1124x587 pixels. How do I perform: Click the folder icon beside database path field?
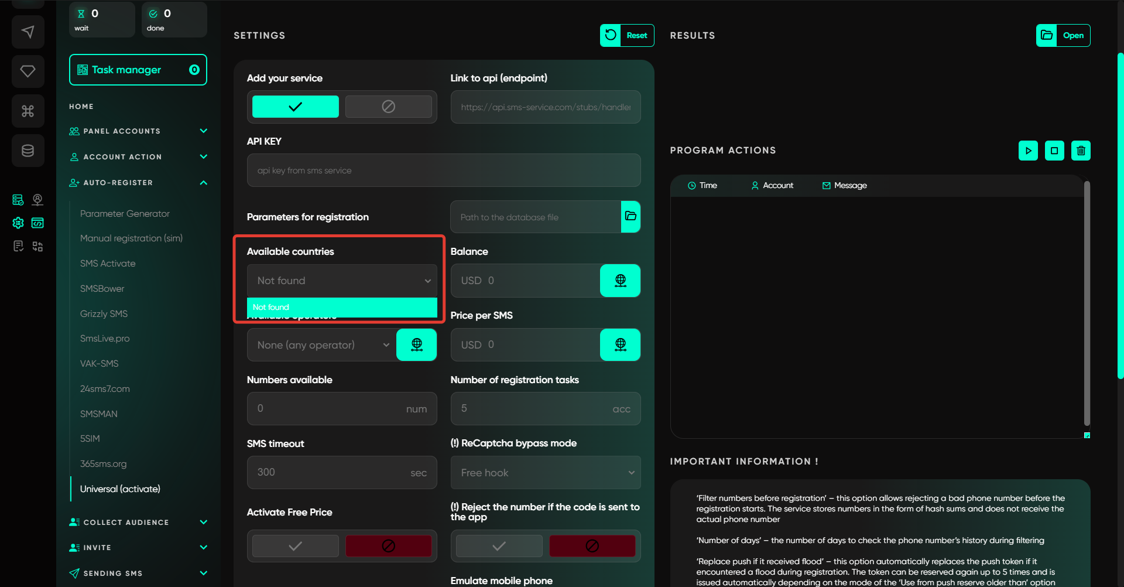pyautogui.click(x=630, y=217)
